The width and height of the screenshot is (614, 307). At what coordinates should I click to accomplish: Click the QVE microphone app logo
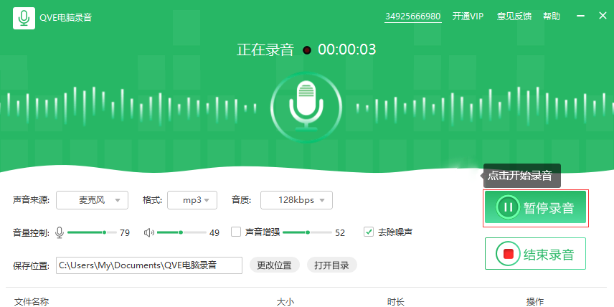click(x=24, y=18)
